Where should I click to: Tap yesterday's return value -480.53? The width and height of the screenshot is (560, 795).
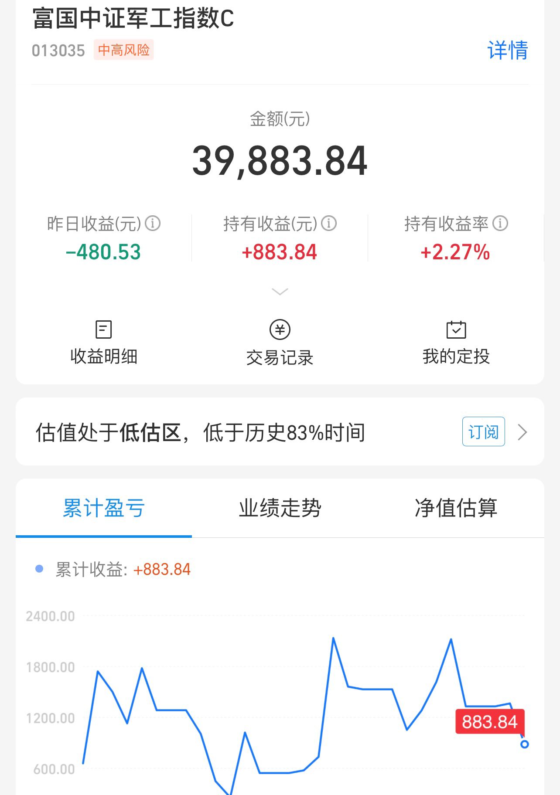point(103,252)
